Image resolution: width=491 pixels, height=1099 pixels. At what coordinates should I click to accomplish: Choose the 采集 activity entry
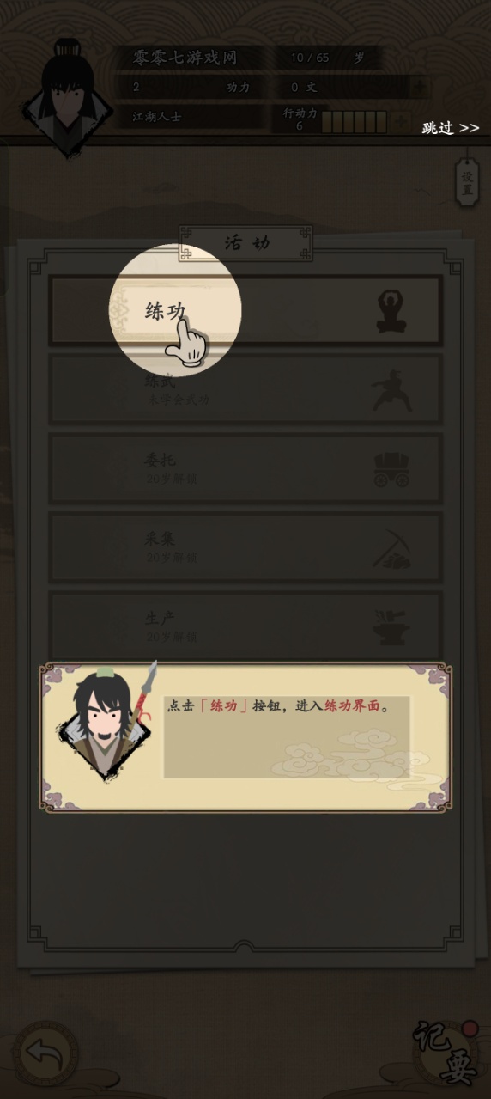click(245, 548)
